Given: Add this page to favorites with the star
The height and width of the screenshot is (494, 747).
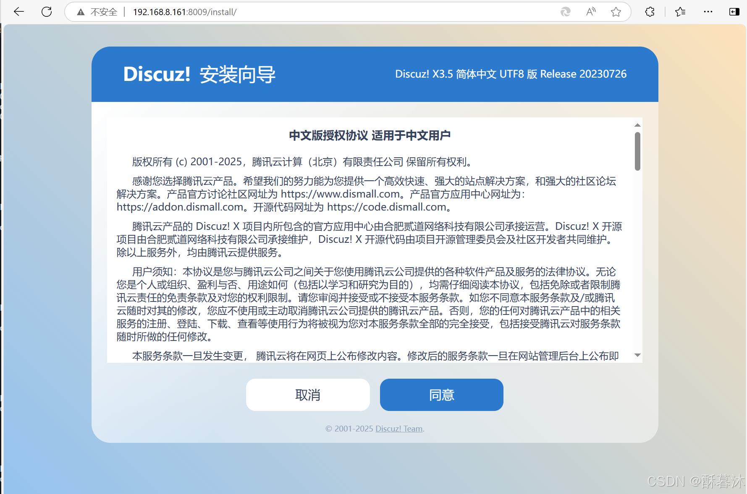Looking at the screenshot, I should (x=616, y=12).
